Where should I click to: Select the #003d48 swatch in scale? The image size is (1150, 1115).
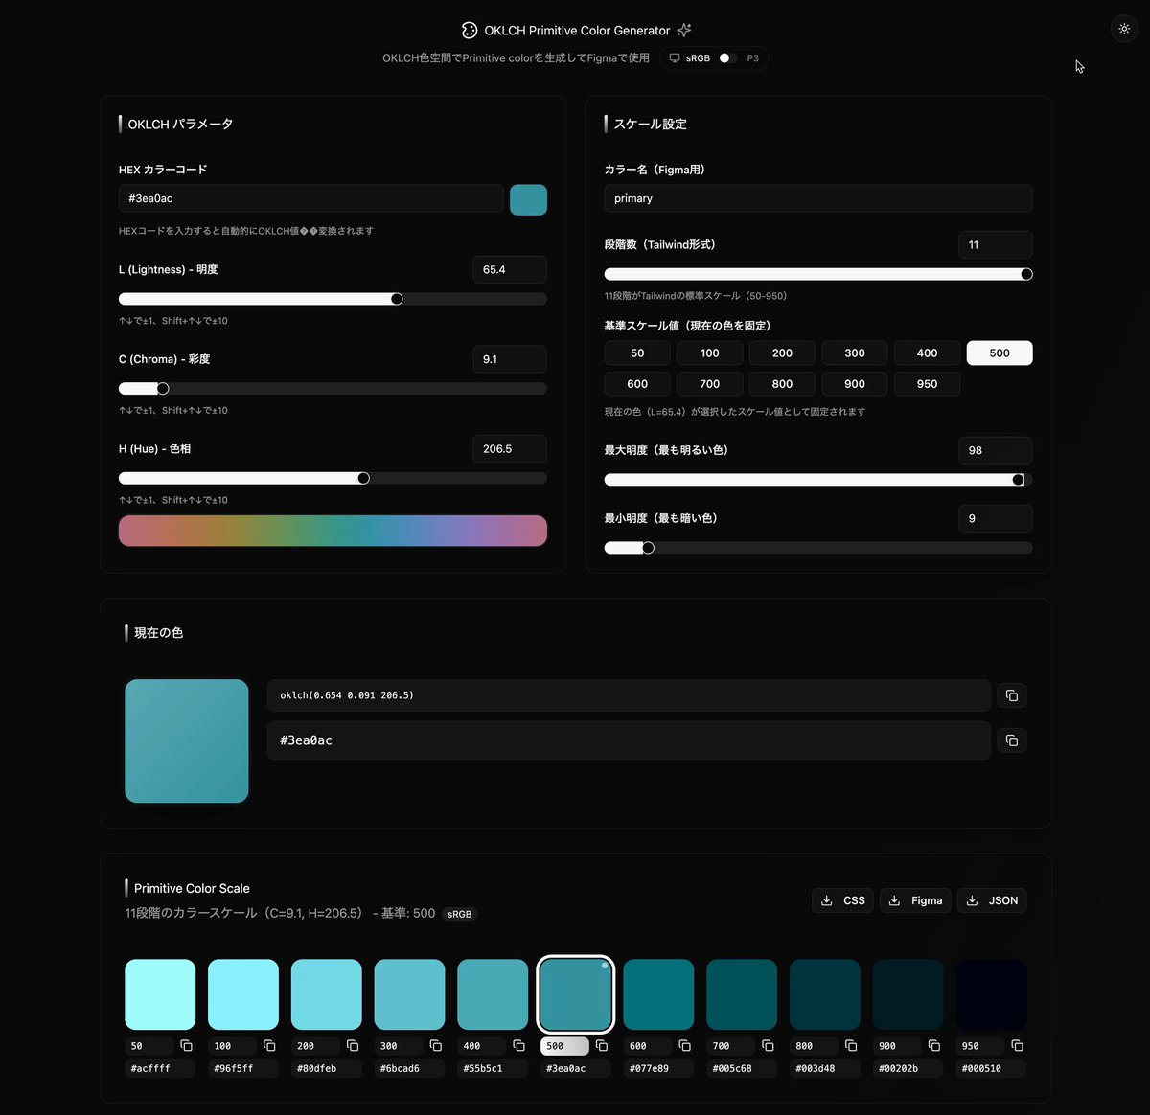825,994
